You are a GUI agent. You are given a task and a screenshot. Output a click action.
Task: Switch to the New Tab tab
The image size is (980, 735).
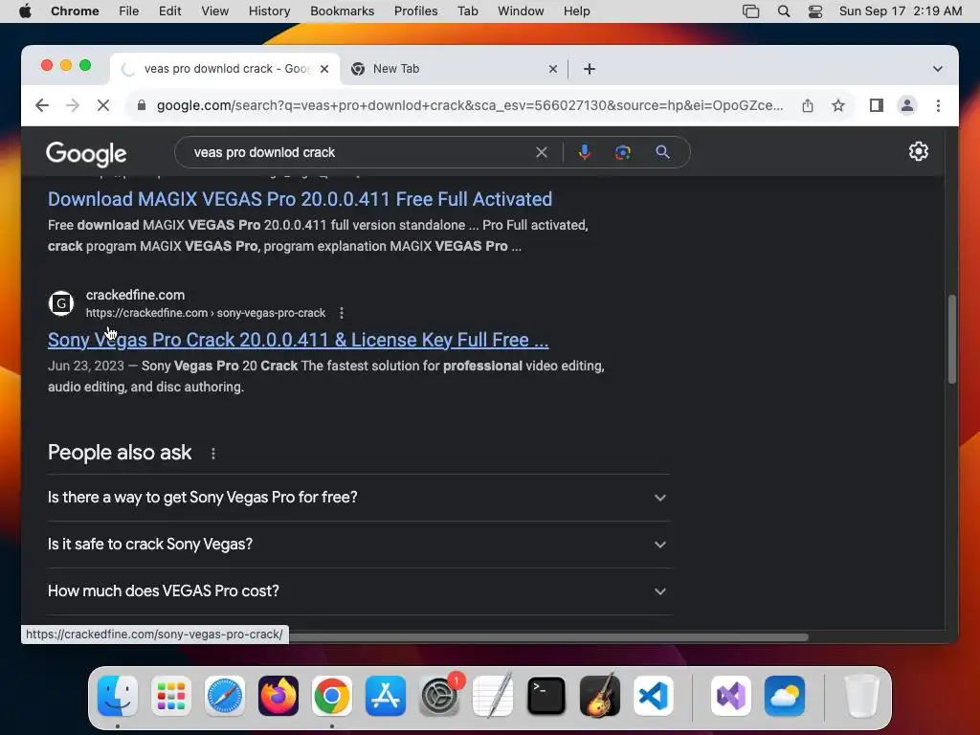[453, 69]
